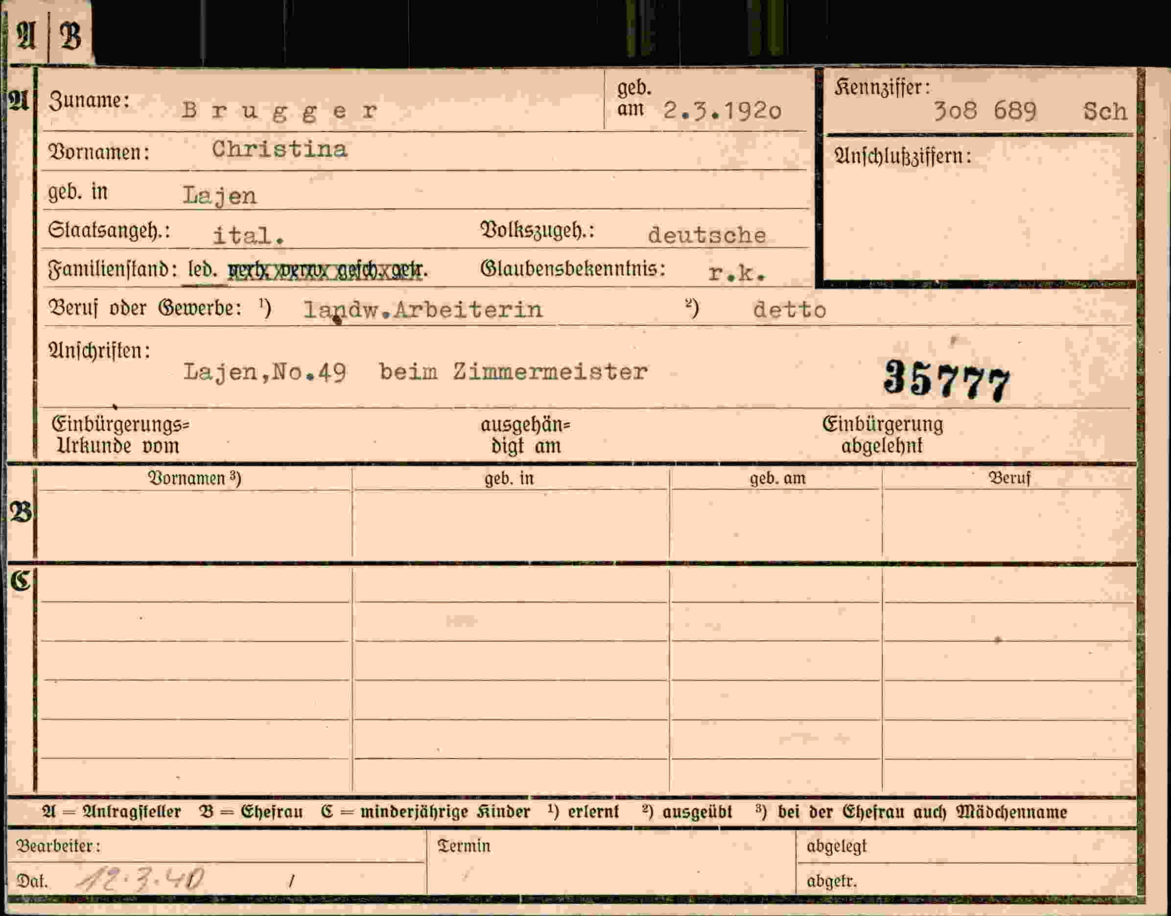Select the 'Staatsangeh.:' label
This screenshot has height=916, width=1171.
coord(109,231)
